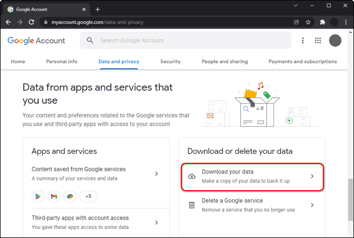Image resolution: width=354 pixels, height=238 pixels.
Task: Click the share page icon in address bar
Action: pyautogui.click(x=297, y=22)
